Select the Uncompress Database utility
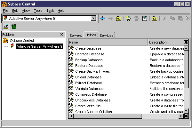This screenshot has height=128, width=192. tap(93, 100)
